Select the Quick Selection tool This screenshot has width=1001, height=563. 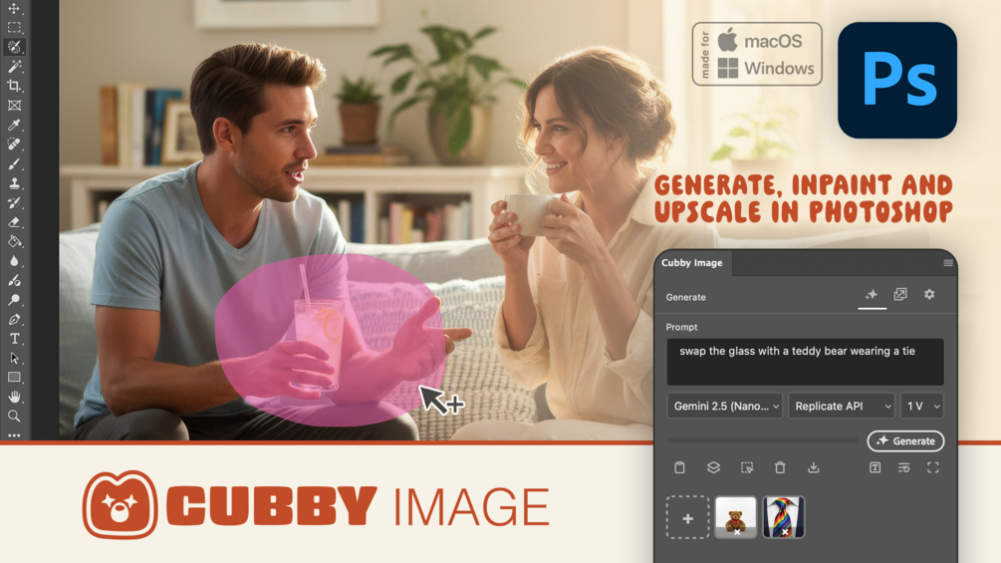[x=14, y=47]
